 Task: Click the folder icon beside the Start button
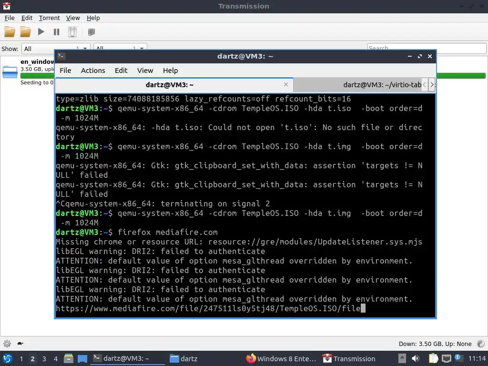point(25,32)
